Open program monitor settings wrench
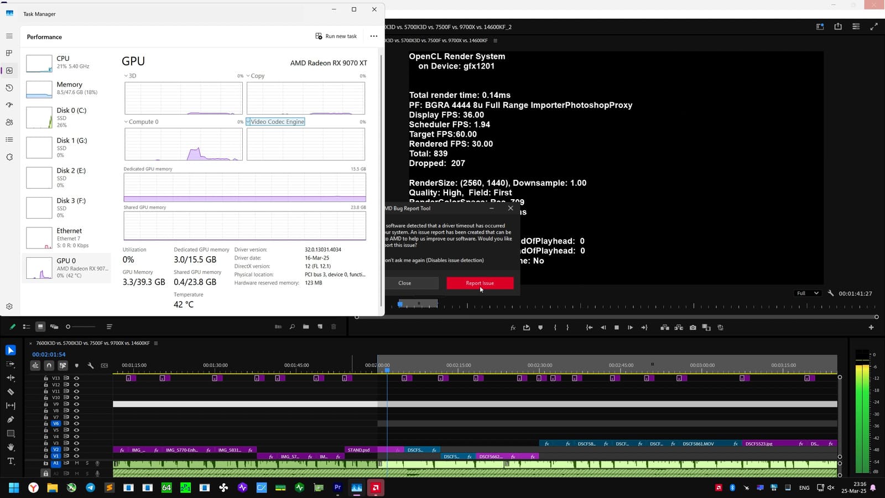 (830, 293)
